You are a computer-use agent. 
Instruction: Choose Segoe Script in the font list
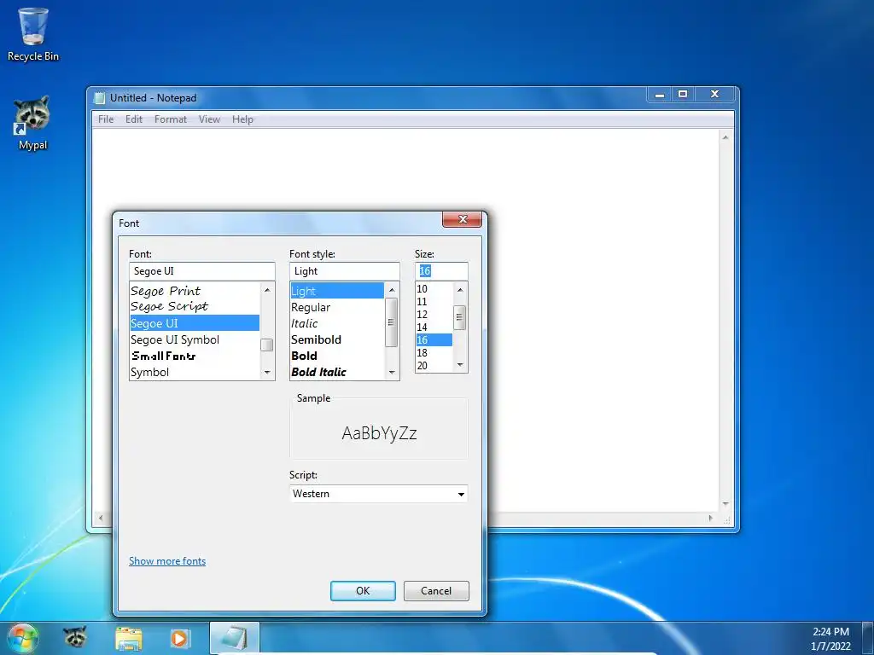195,306
